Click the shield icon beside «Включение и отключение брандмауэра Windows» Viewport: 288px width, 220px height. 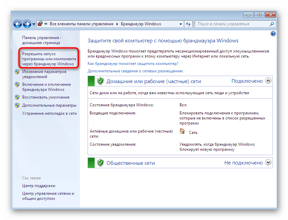[x=17, y=84]
